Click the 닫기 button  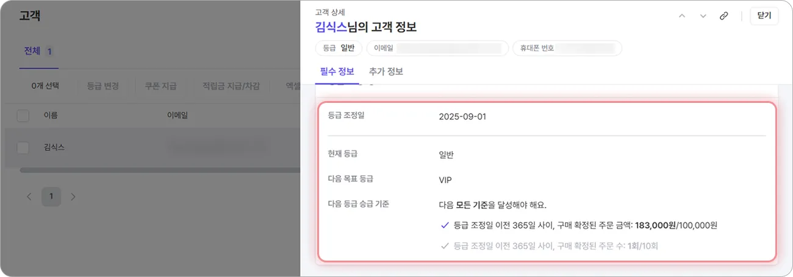click(764, 16)
